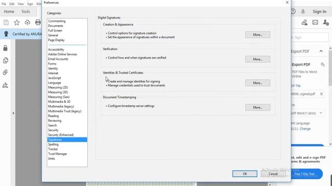This screenshot has width=332, height=186.
Task: Select Security (Enhanced) category
Action: coord(61,135)
